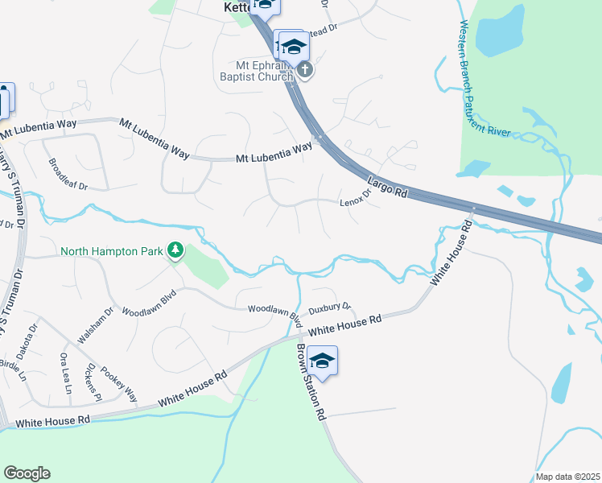The width and height of the screenshot is (602, 483).
Task: Select the North Hampton Park text label
Action: point(112,251)
